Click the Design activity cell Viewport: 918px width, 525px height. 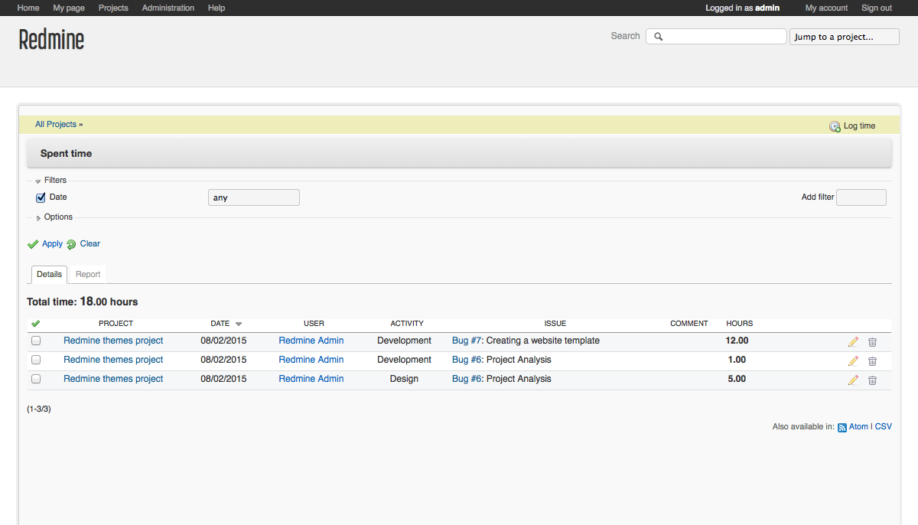point(404,379)
